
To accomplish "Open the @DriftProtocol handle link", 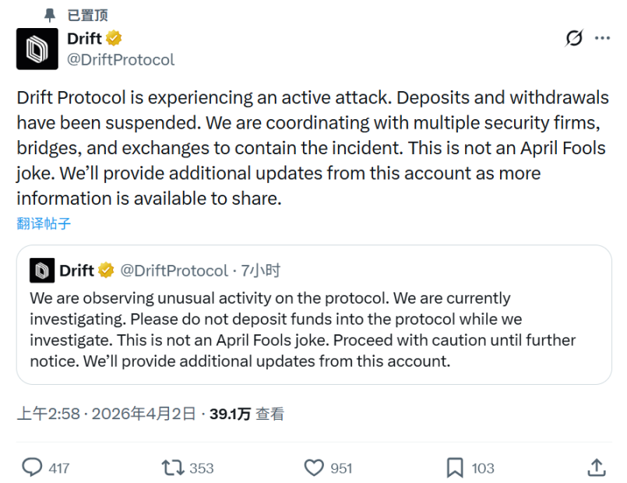I will click(x=121, y=59).
